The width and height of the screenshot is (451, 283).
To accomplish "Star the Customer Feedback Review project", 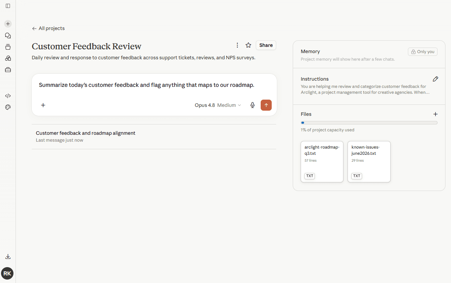I will pyautogui.click(x=248, y=45).
